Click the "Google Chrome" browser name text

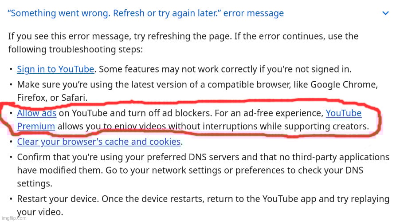click(x=343, y=84)
